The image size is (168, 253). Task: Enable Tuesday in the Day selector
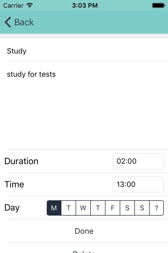[x=69, y=208]
